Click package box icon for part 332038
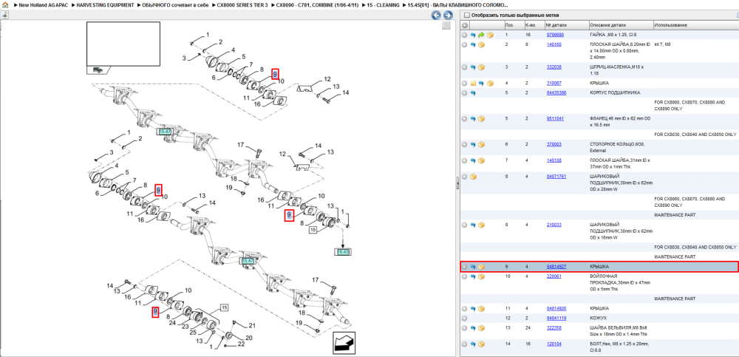 (x=482, y=67)
